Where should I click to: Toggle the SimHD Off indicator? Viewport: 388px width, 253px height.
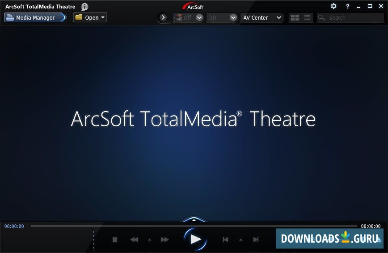click(x=182, y=17)
